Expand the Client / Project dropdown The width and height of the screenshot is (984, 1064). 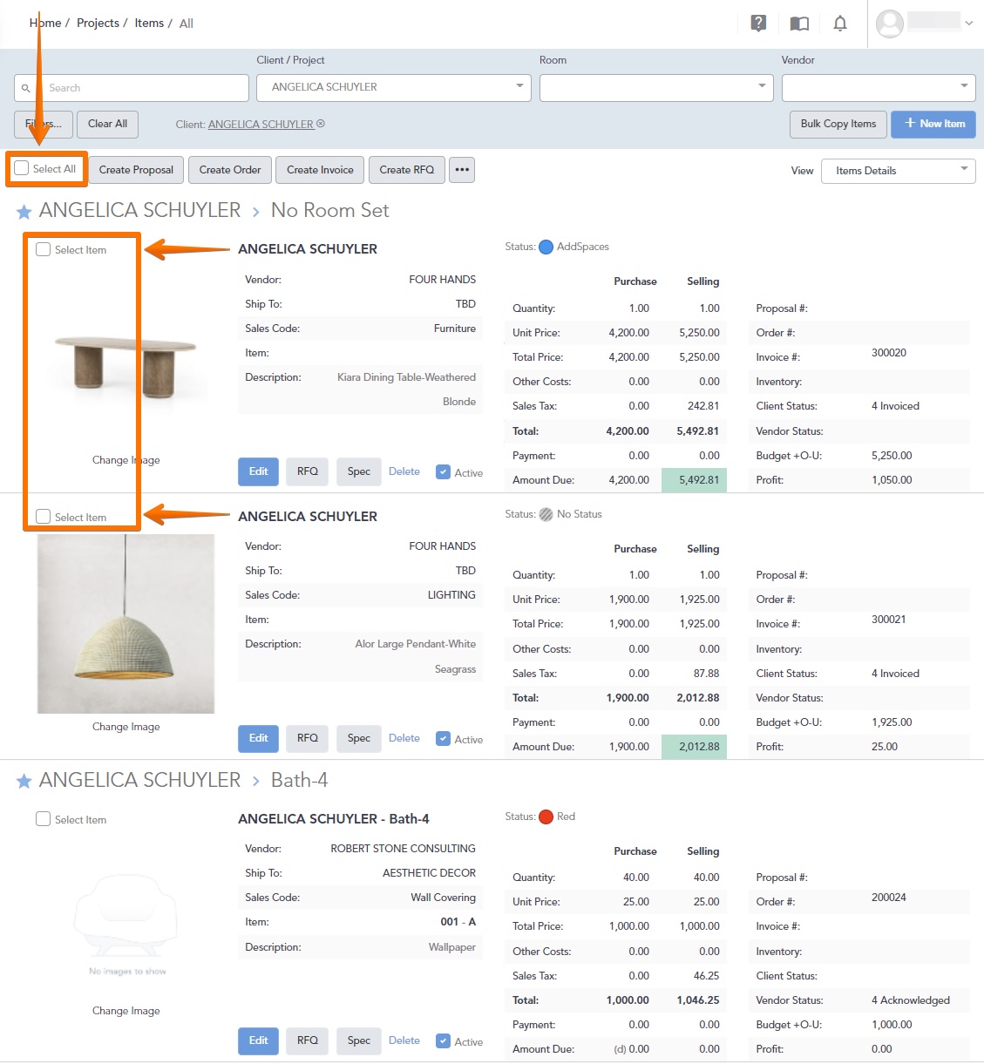point(394,87)
